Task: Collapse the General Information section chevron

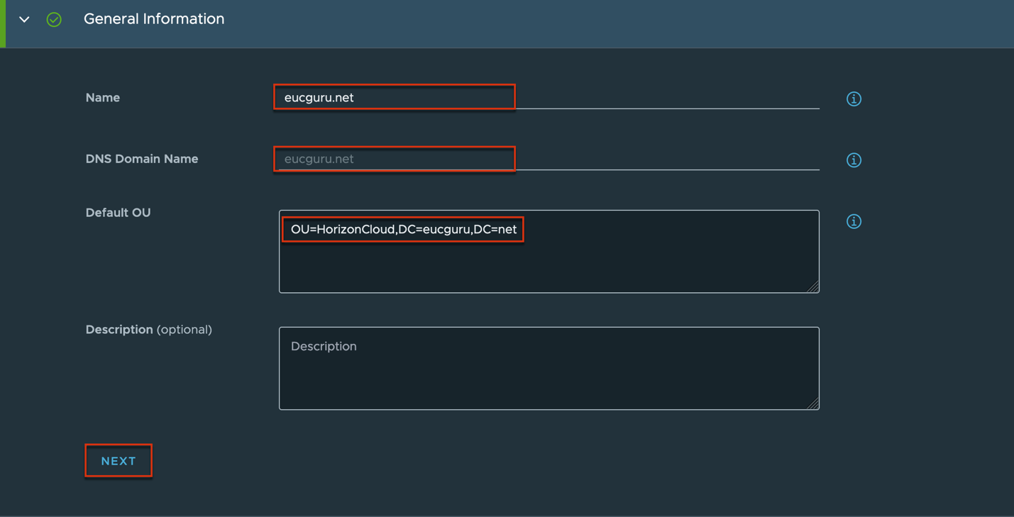Action: pyautogui.click(x=24, y=19)
